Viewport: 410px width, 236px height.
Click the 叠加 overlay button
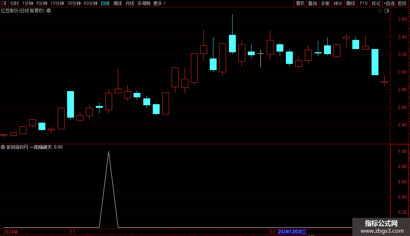[x=313, y=3]
